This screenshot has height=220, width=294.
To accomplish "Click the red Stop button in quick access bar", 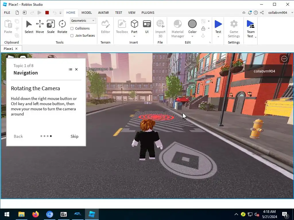I will pos(47,13).
